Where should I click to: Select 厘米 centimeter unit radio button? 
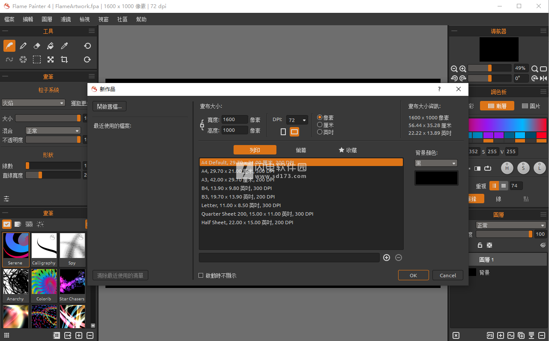pyautogui.click(x=320, y=125)
